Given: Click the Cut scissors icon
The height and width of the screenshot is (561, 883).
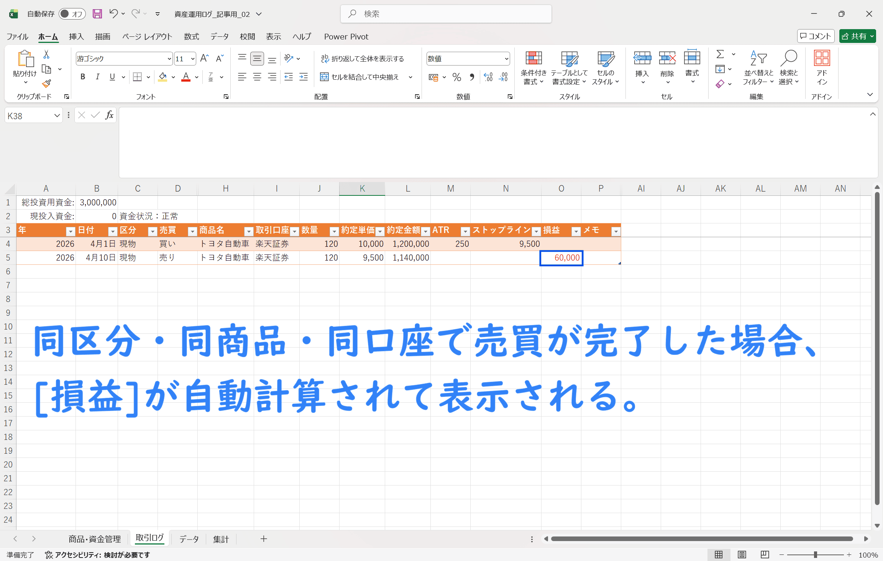Looking at the screenshot, I should pos(46,55).
